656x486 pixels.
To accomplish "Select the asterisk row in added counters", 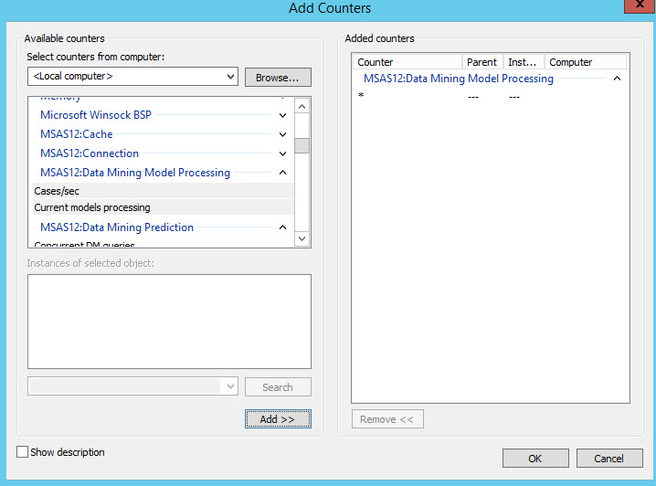I will 362,97.
